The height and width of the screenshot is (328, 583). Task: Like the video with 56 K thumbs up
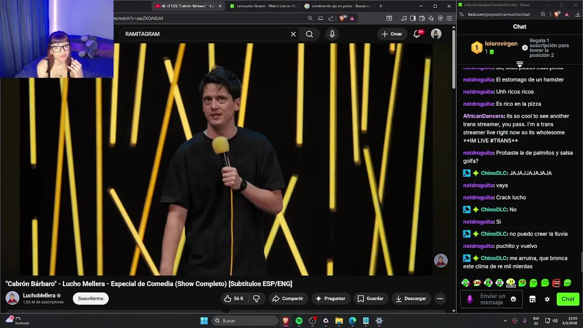click(234, 299)
